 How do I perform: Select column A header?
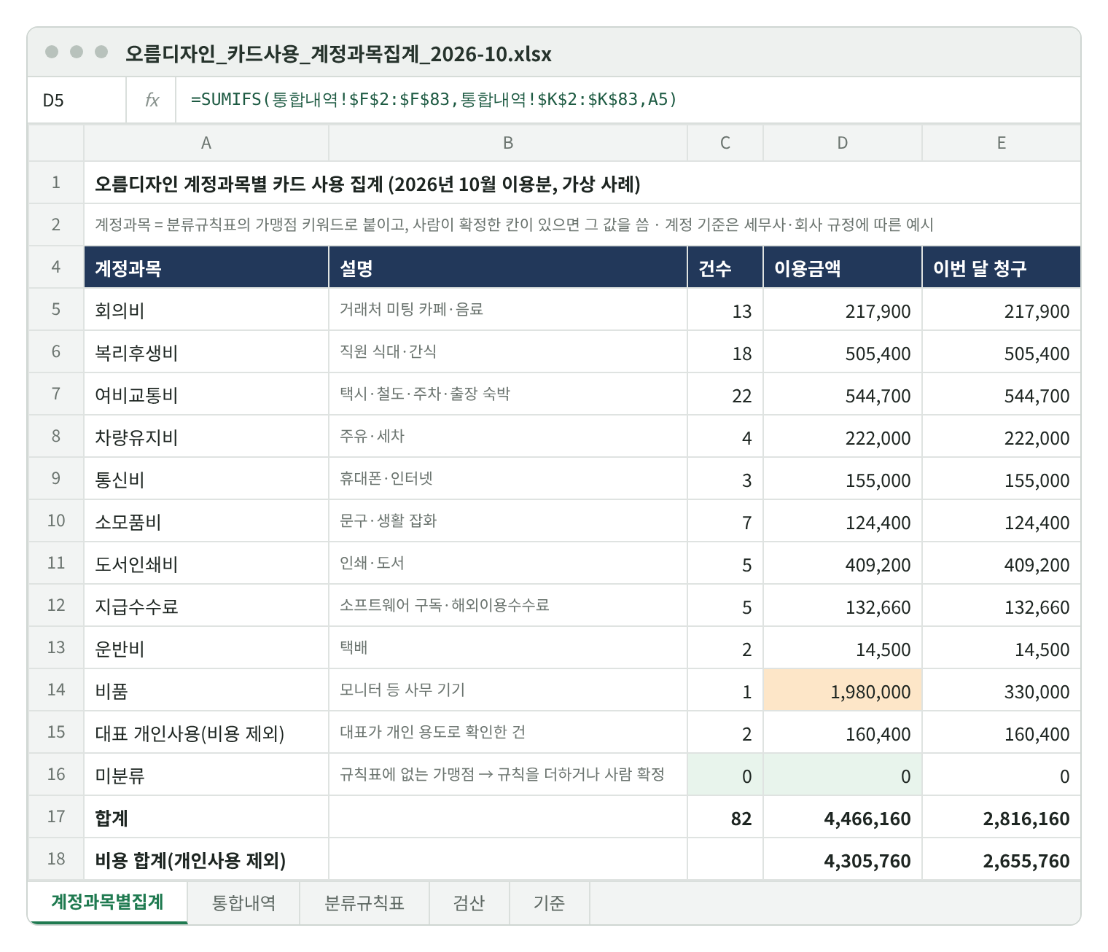(x=206, y=143)
